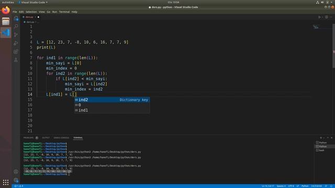
Task: Click Ln 14, Col cursor position status
Action: [267, 186]
